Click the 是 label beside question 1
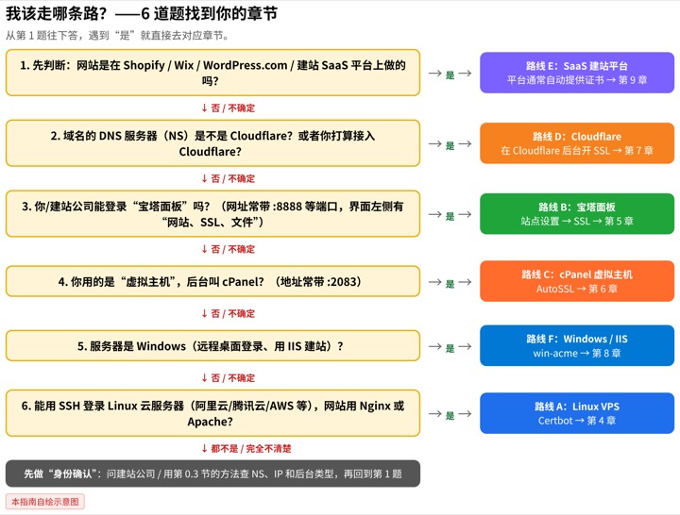 450,75
